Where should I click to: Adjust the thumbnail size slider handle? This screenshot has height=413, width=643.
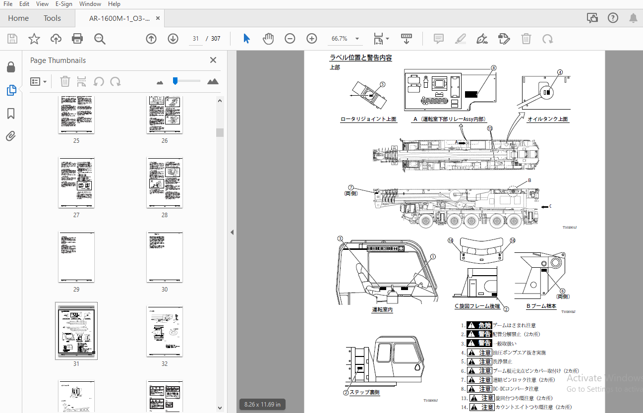pos(175,81)
